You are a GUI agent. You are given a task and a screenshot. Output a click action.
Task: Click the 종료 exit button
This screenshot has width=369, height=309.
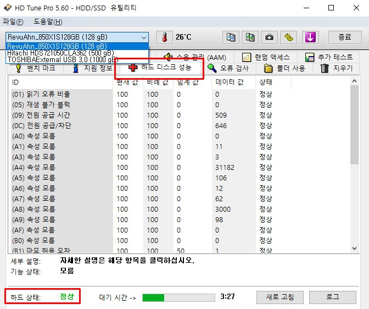coord(345,37)
